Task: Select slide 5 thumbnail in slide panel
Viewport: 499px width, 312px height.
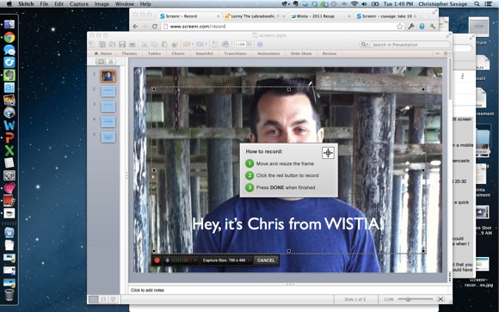Action: (x=108, y=137)
